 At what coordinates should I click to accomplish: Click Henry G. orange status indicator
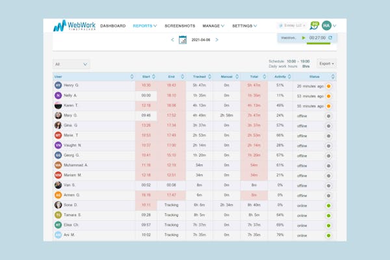point(328,86)
